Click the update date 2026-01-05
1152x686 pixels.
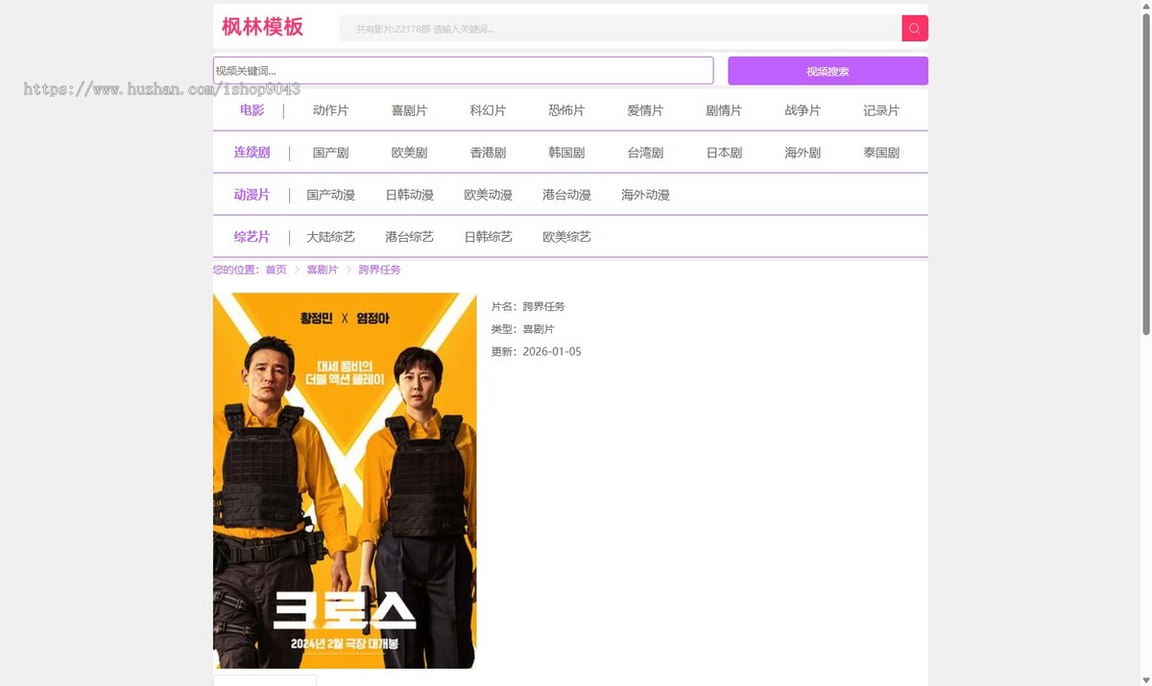[x=552, y=352]
